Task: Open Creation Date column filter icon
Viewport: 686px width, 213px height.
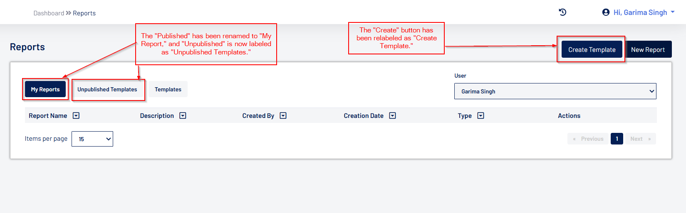Action: (x=392, y=116)
